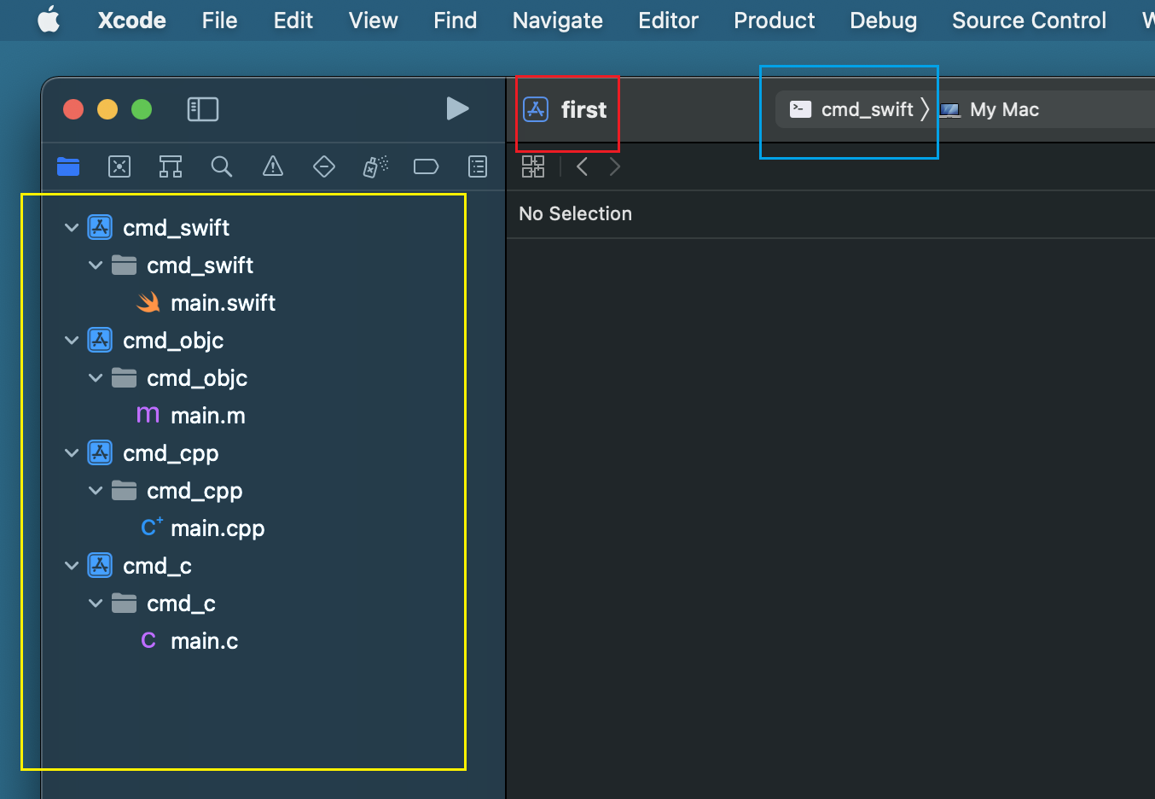1155x799 pixels.
Task: Go back with the left chevron
Action: point(583,166)
